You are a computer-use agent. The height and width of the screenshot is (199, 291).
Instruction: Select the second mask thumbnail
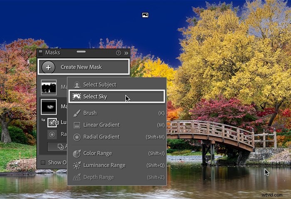click(x=49, y=107)
